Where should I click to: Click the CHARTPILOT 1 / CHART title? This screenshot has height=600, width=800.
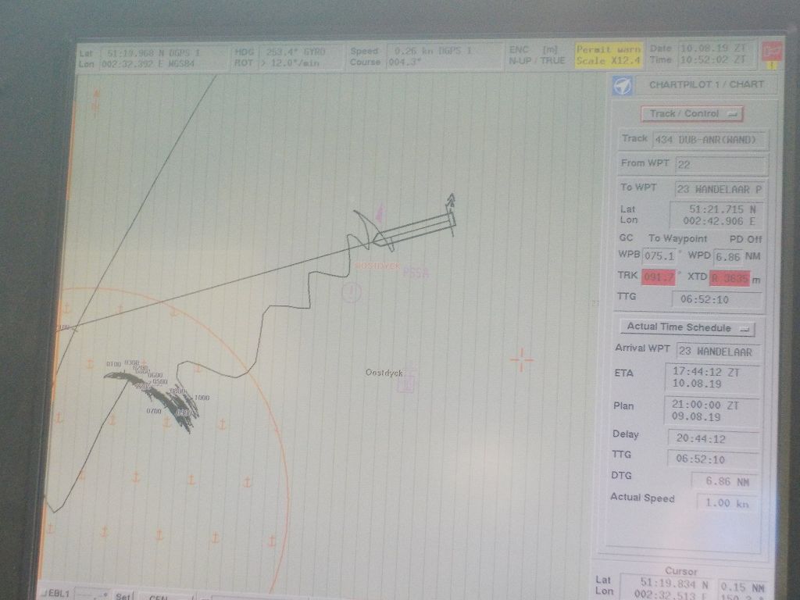click(706, 84)
